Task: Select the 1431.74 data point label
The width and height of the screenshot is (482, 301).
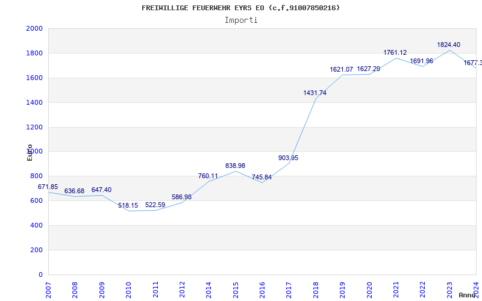Action: pos(315,93)
